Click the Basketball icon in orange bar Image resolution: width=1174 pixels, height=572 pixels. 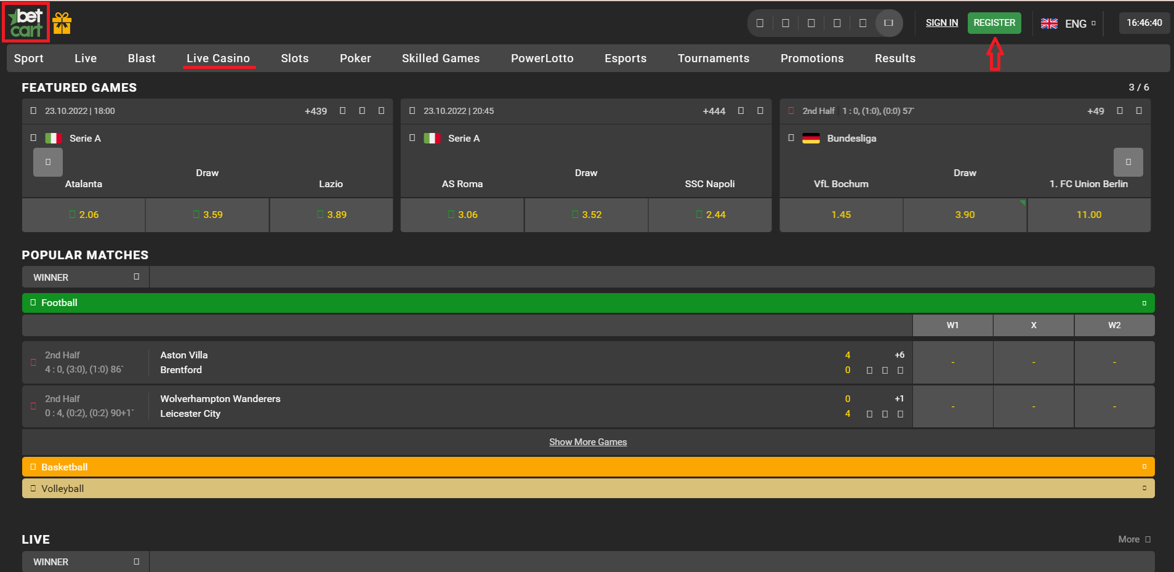pyautogui.click(x=33, y=467)
